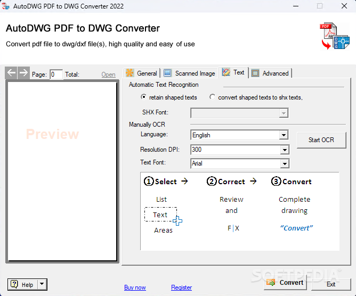The height and width of the screenshot is (296, 356).
Task: Click the Preview pane
Action: 62,171
